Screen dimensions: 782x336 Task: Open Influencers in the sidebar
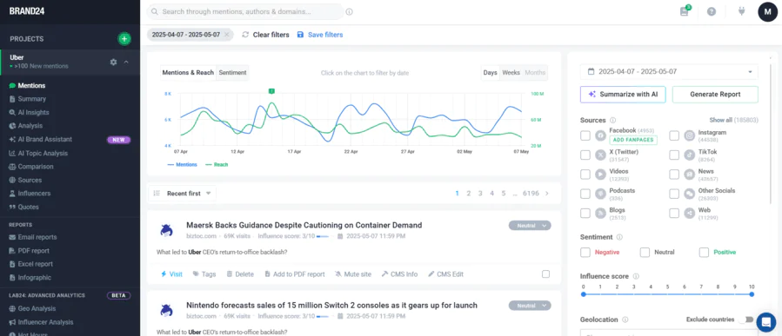tap(34, 193)
